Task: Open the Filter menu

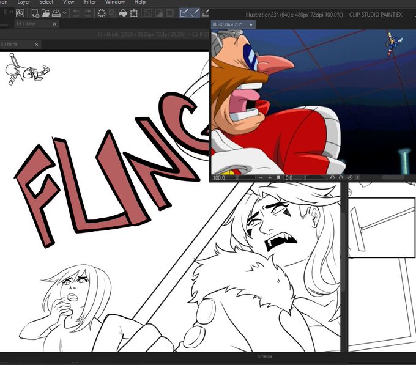Action: click(x=90, y=2)
